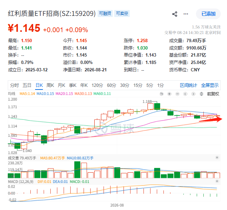Zoom in chart with plus icon
The image size is (227, 210).
[x=169, y=94]
